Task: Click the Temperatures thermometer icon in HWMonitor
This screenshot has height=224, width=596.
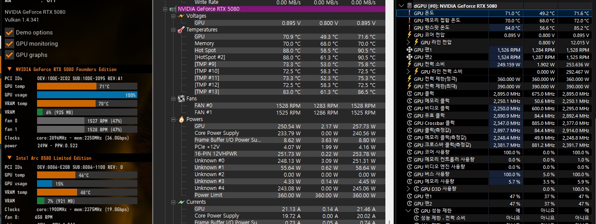Action: [181, 30]
